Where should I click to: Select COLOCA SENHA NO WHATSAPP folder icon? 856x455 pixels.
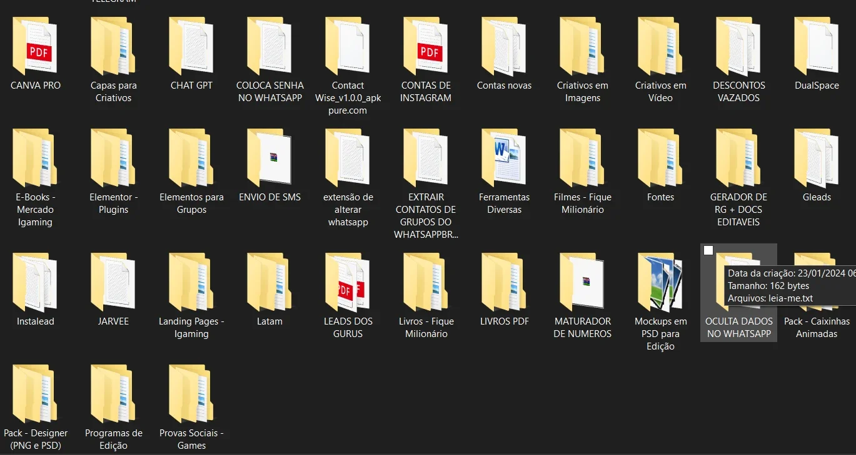click(x=269, y=46)
